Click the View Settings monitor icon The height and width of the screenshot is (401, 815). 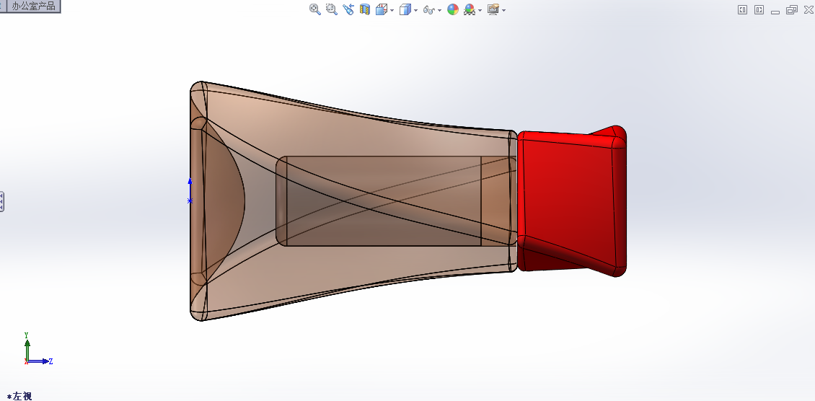(x=493, y=9)
